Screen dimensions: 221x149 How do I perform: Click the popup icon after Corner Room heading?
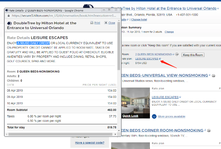pyautogui.click(x=205, y=130)
